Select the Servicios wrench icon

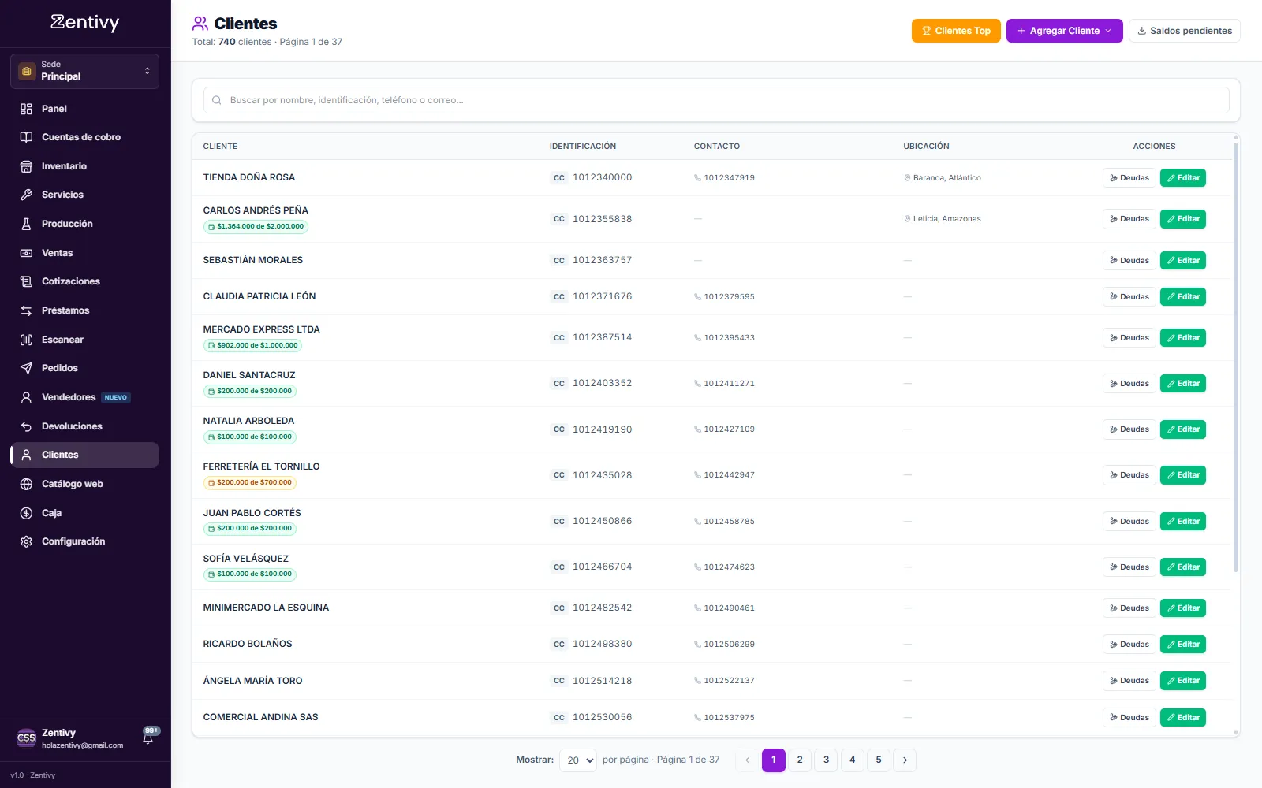[x=26, y=195]
